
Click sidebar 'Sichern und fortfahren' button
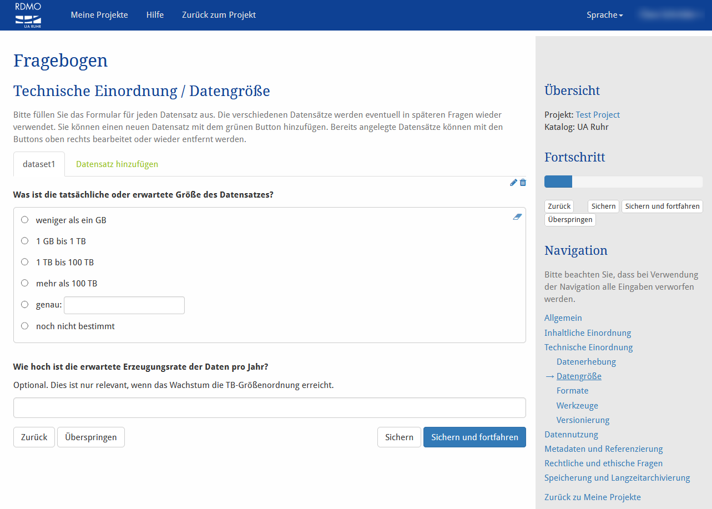pyautogui.click(x=662, y=206)
